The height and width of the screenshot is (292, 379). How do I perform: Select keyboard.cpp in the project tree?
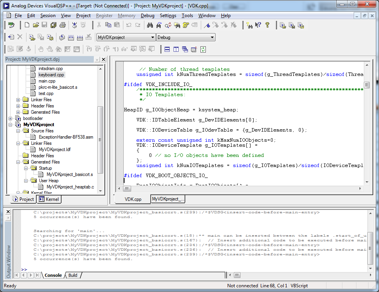click(51, 75)
